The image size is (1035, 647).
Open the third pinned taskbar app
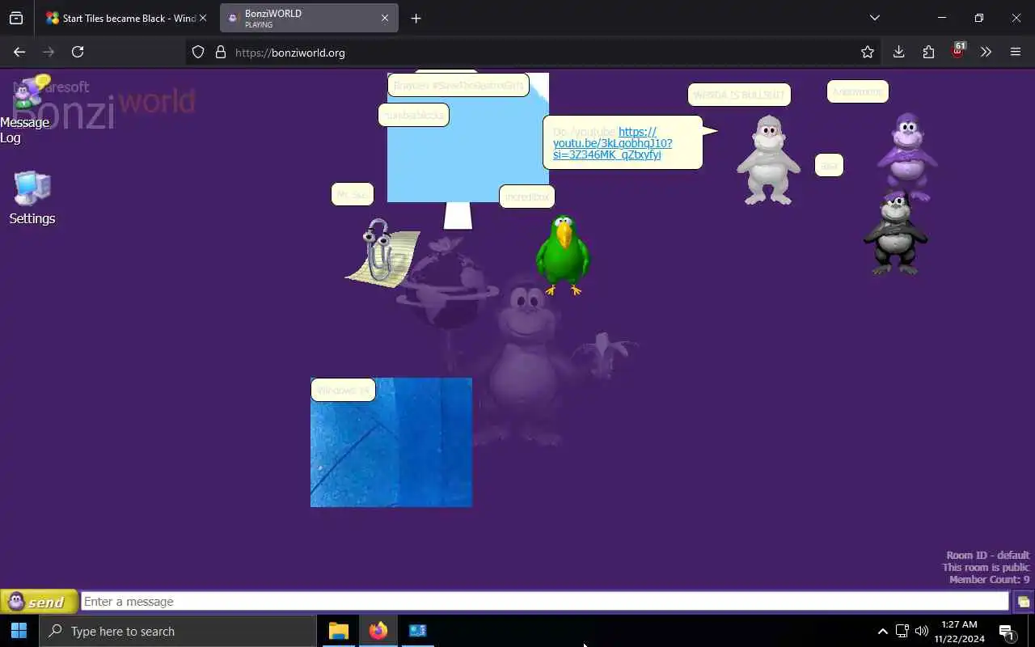pos(417,631)
